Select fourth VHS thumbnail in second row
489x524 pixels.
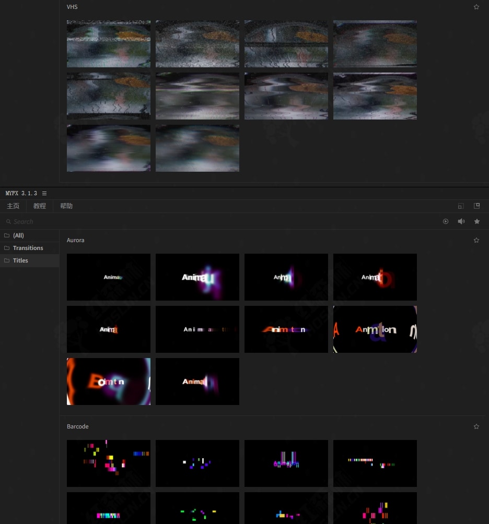tap(375, 96)
